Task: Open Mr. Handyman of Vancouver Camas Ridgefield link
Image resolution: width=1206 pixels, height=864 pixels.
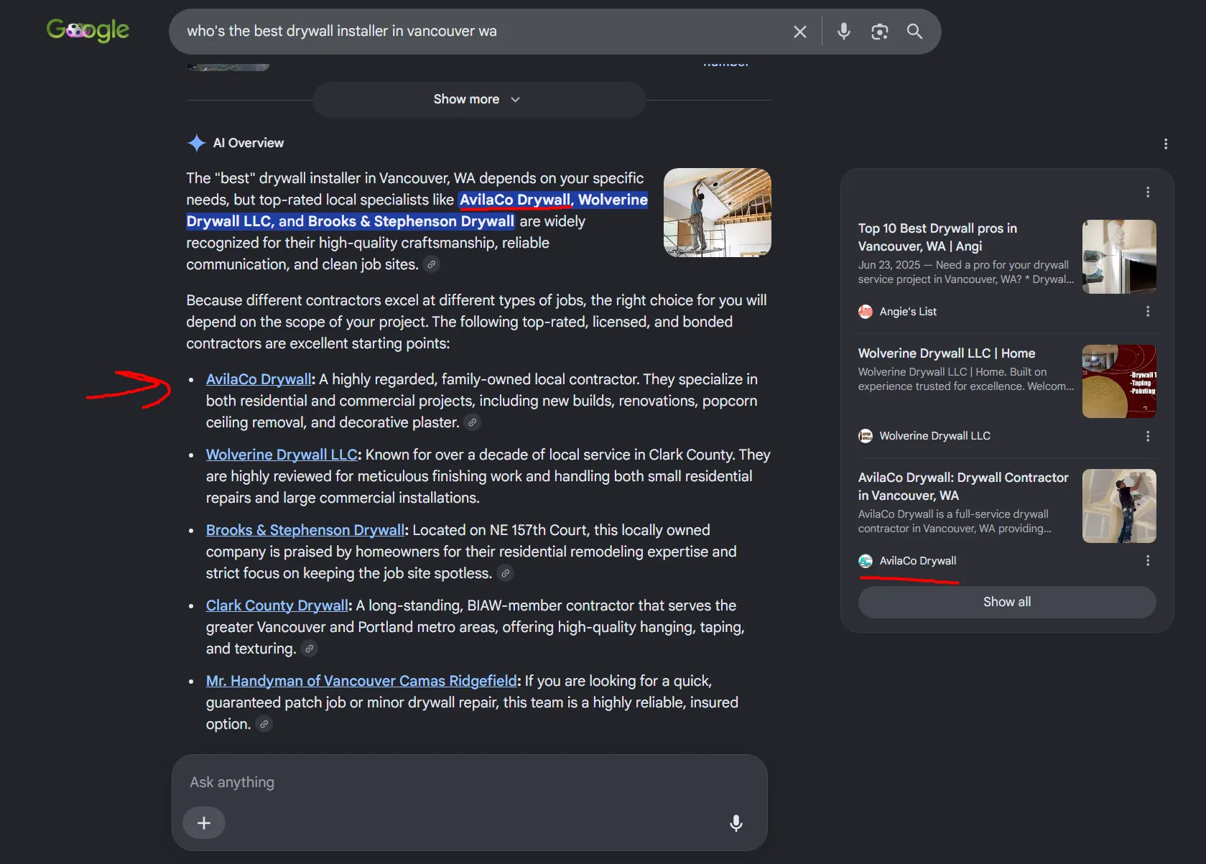Action: tap(361, 681)
